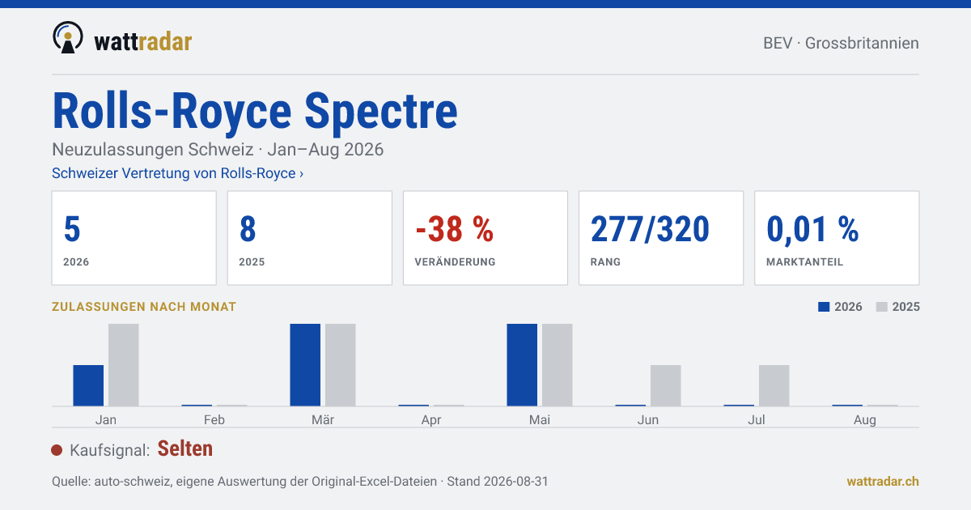The height and width of the screenshot is (510, 971).
Task: Open Schweizer Vertretung von Rolls-Royce link
Action: click(x=178, y=173)
